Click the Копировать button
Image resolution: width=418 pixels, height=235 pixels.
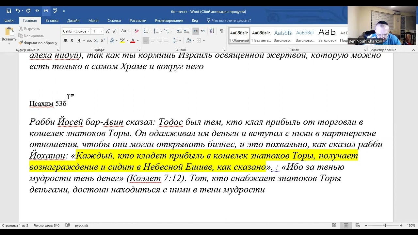[x=31, y=36]
